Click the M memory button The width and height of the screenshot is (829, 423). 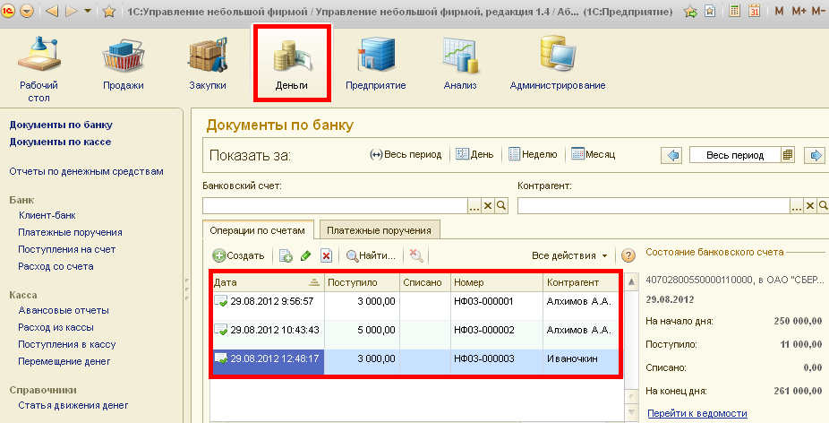point(779,11)
